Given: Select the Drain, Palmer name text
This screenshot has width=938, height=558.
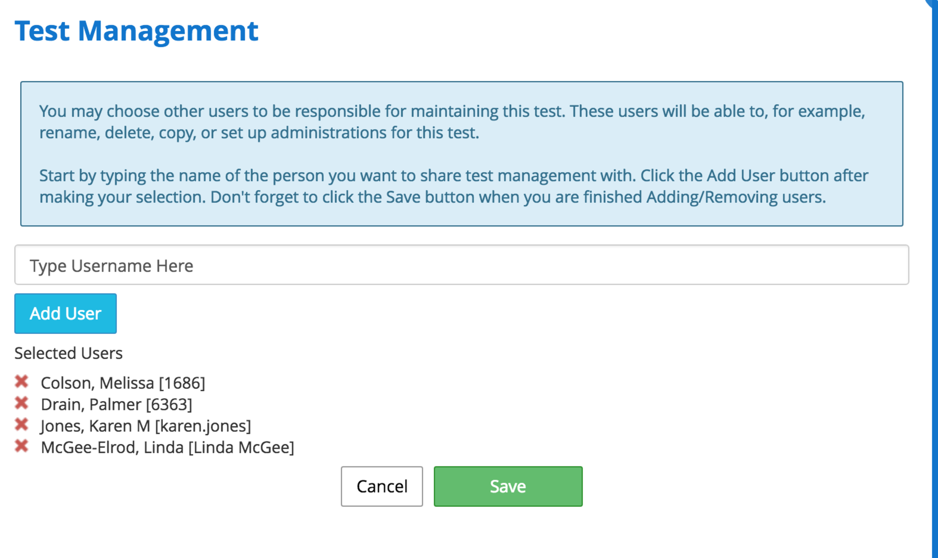Looking at the screenshot, I should tap(91, 405).
